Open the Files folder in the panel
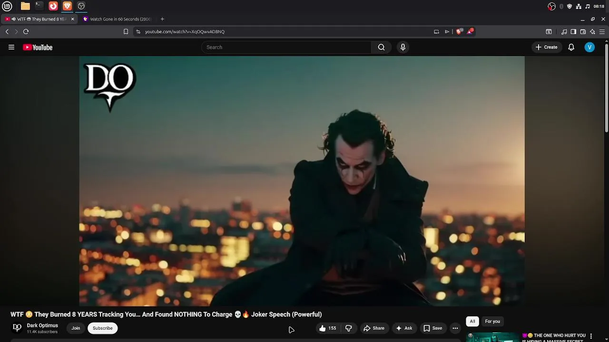Viewport: 609px width, 342px height. [25, 6]
